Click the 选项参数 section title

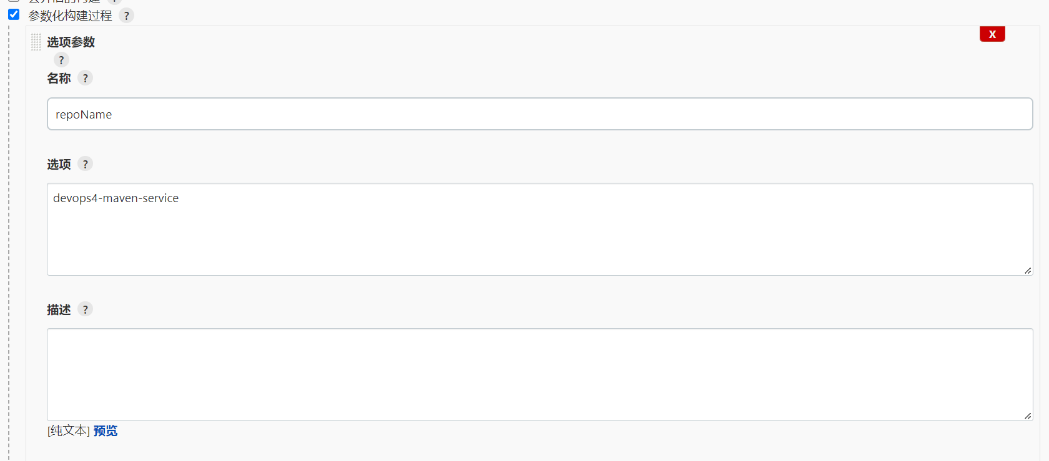pyautogui.click(x=71, y=42)
